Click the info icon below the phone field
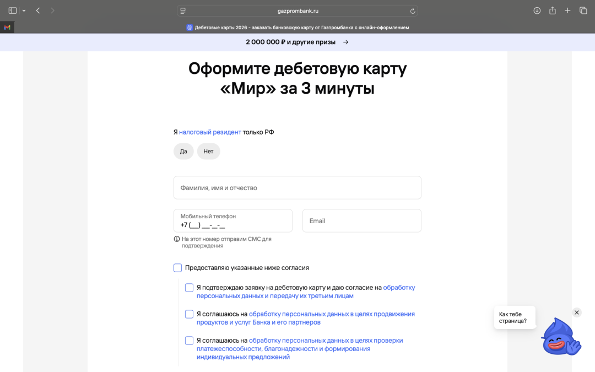Screen dimensions: 595x372 177,239
